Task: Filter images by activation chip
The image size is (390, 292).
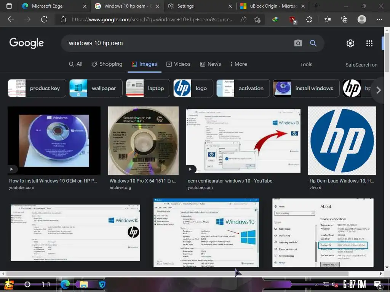Action: tap(243, 88)
